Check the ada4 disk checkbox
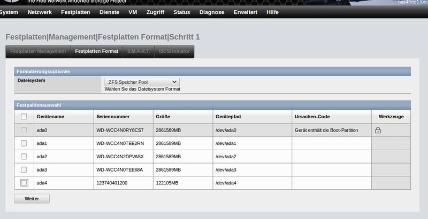This screenshot has width=428, height=219. (x=24, y=183)
